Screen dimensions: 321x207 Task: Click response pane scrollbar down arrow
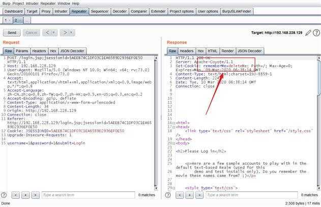pos(319,188)
